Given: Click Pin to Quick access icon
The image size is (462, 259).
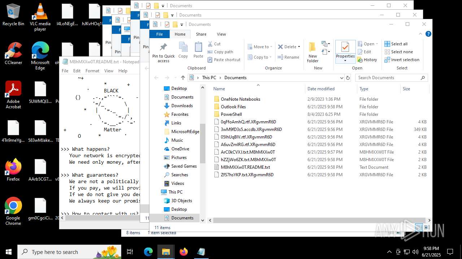Looking at the screenshot, I should pos(163,53).
